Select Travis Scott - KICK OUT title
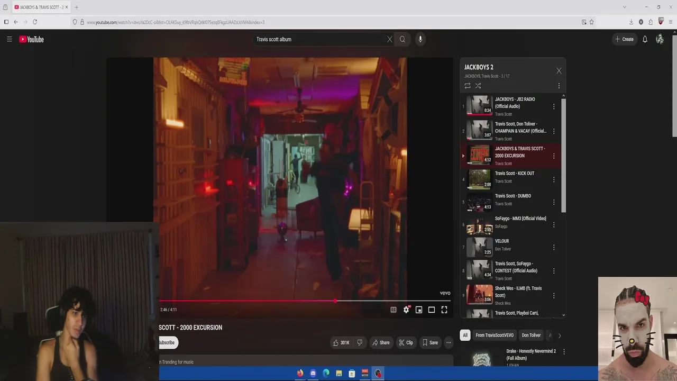 click(515, 174)
